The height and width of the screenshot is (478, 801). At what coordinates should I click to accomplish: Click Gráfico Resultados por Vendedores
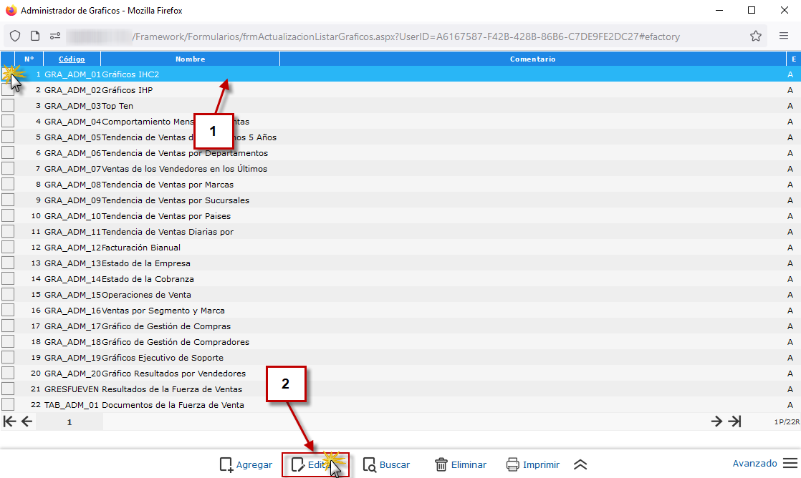click(173, 374)
